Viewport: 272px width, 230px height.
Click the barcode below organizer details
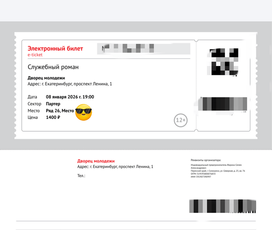point(223,206)
